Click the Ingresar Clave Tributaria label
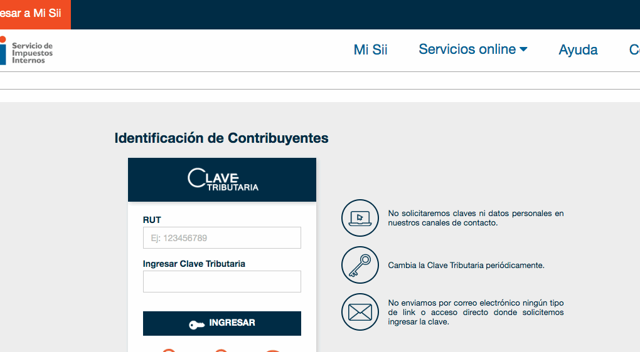This screenshot has height=352, width=640. [x=194, y=264]
